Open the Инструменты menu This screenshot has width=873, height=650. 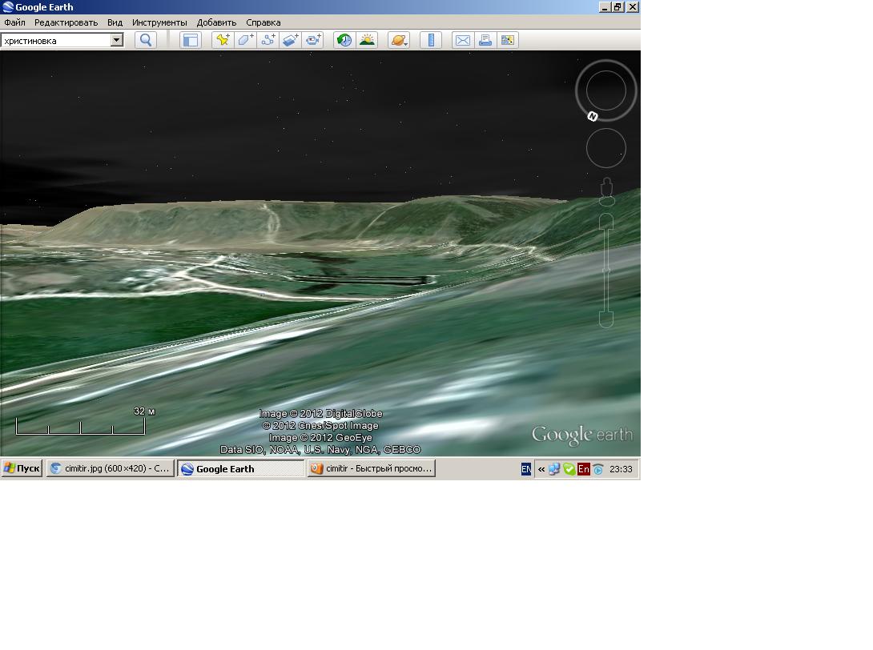(x=159, y=22)
